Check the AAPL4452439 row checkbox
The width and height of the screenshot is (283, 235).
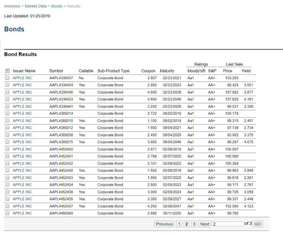pos(7,192)
